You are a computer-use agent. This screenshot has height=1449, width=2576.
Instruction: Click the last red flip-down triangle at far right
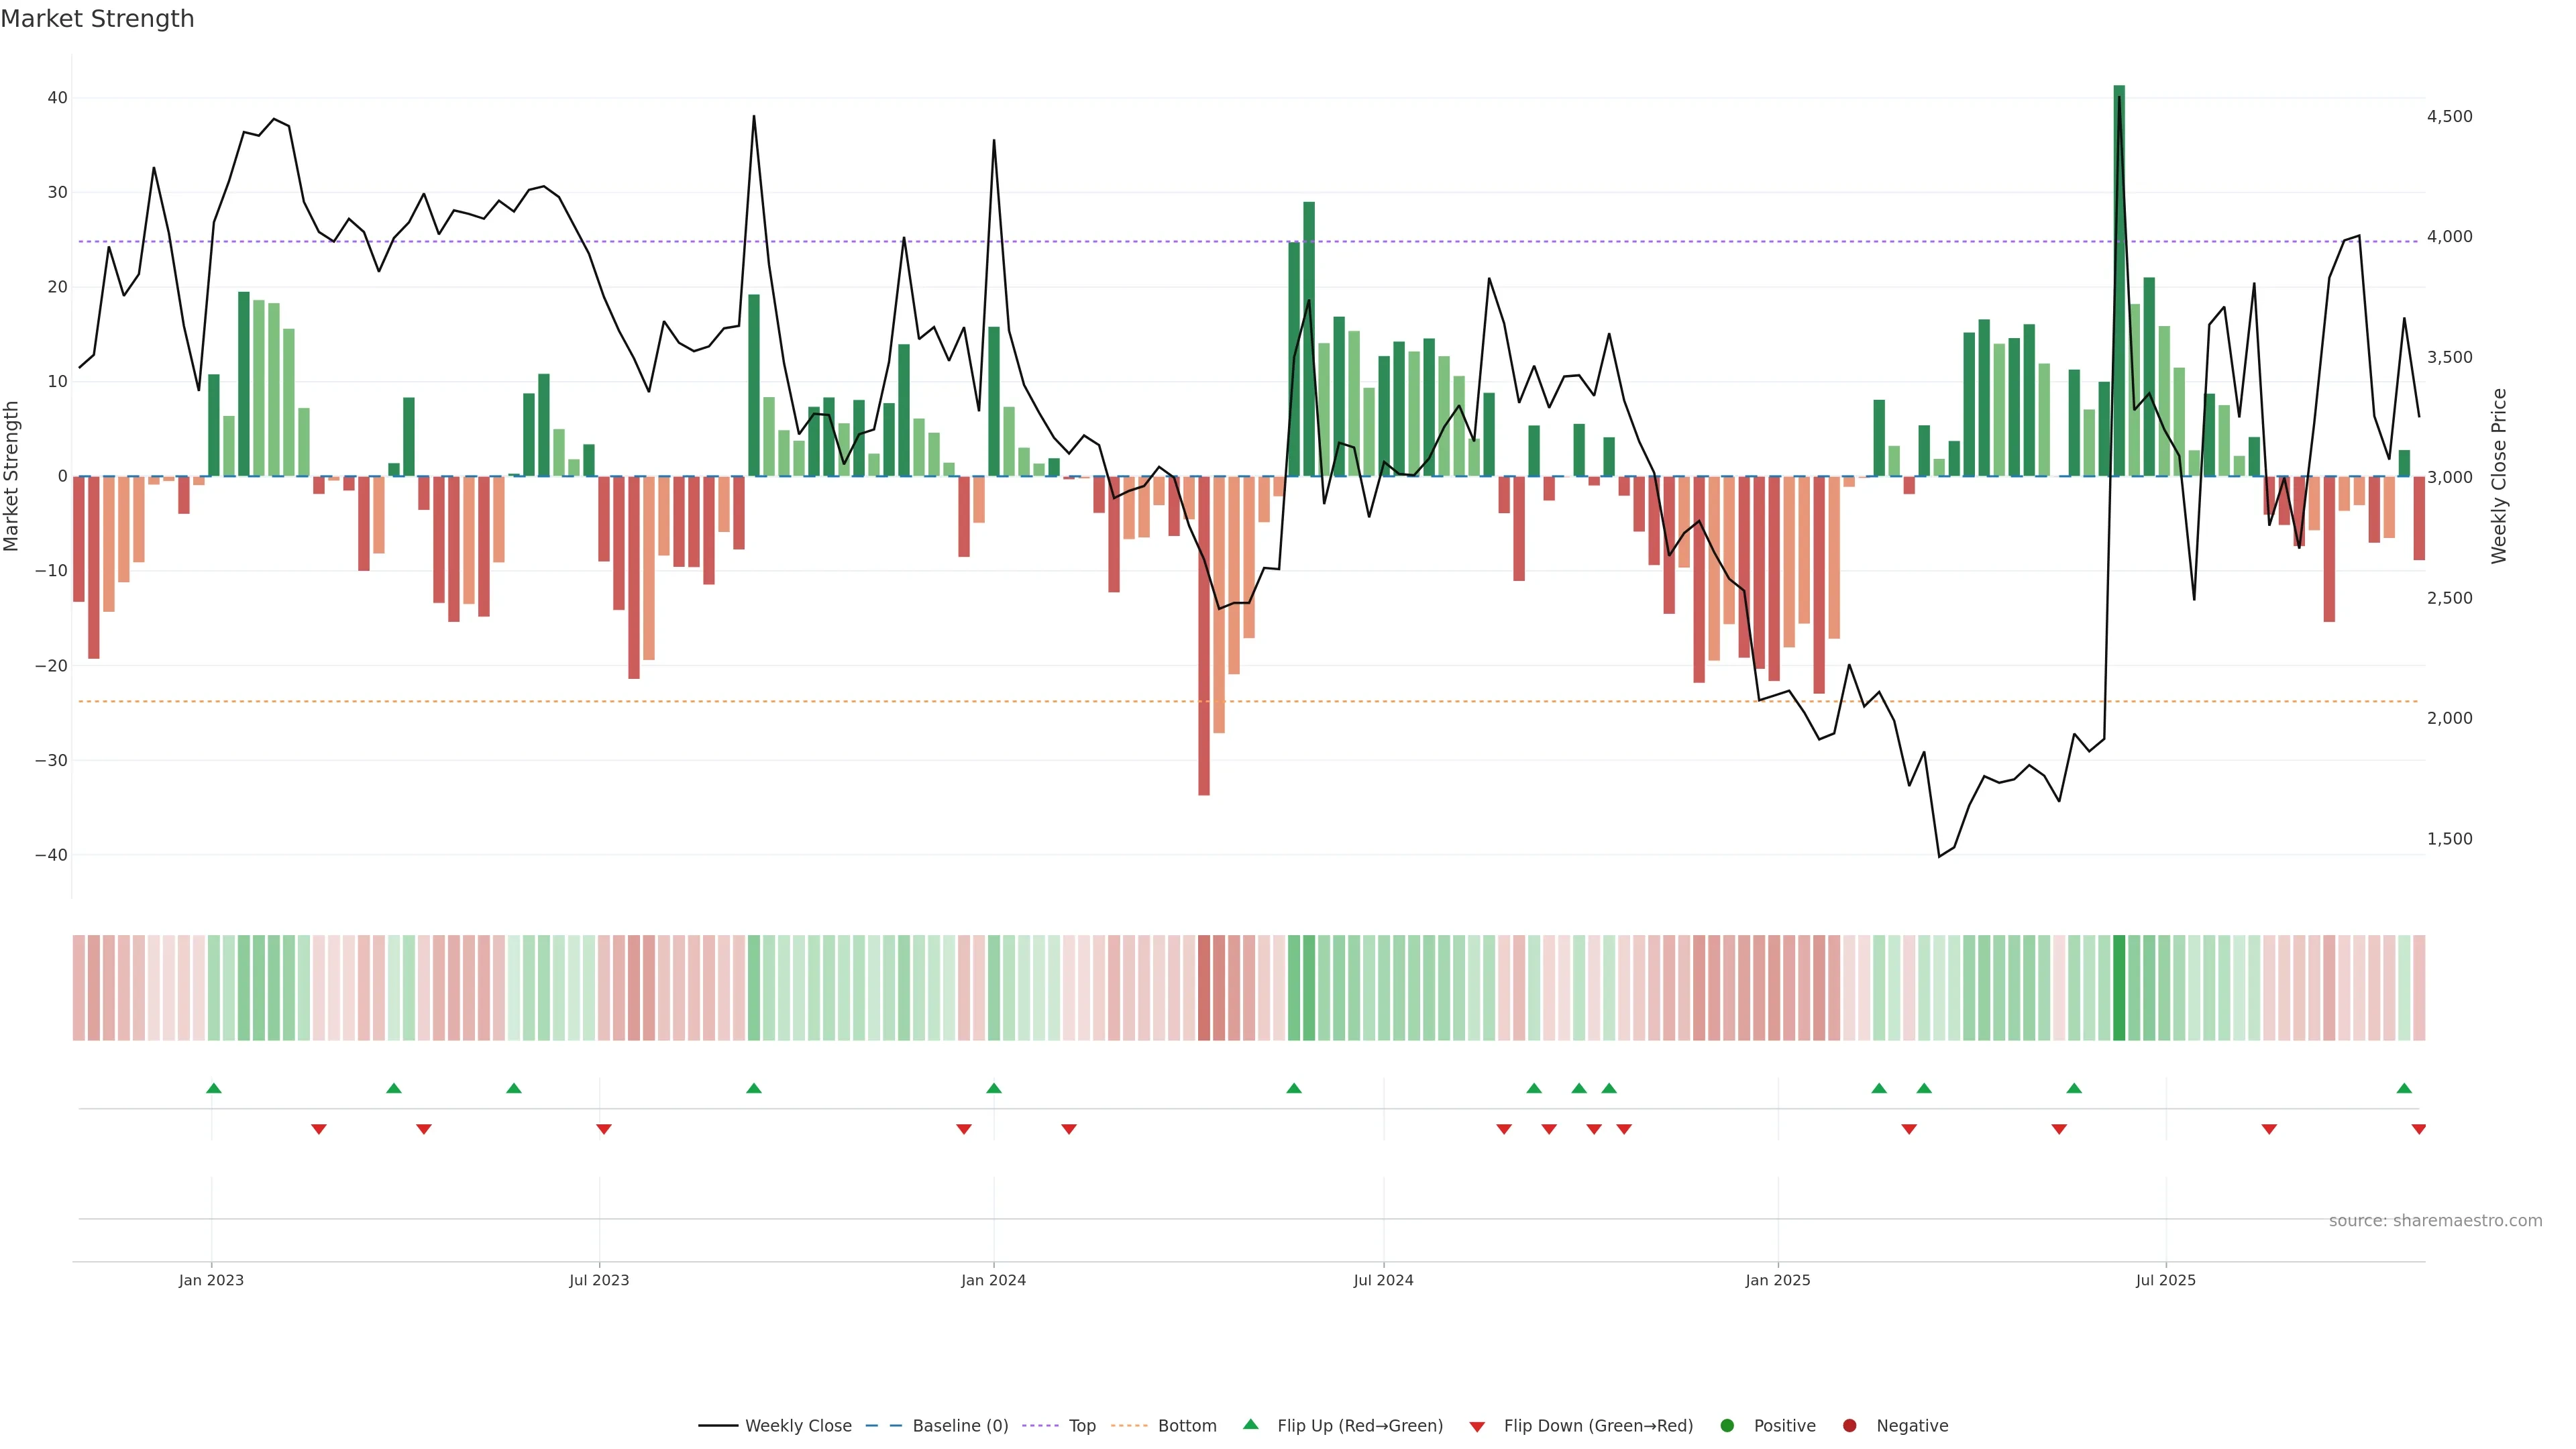(2418, 1129)
